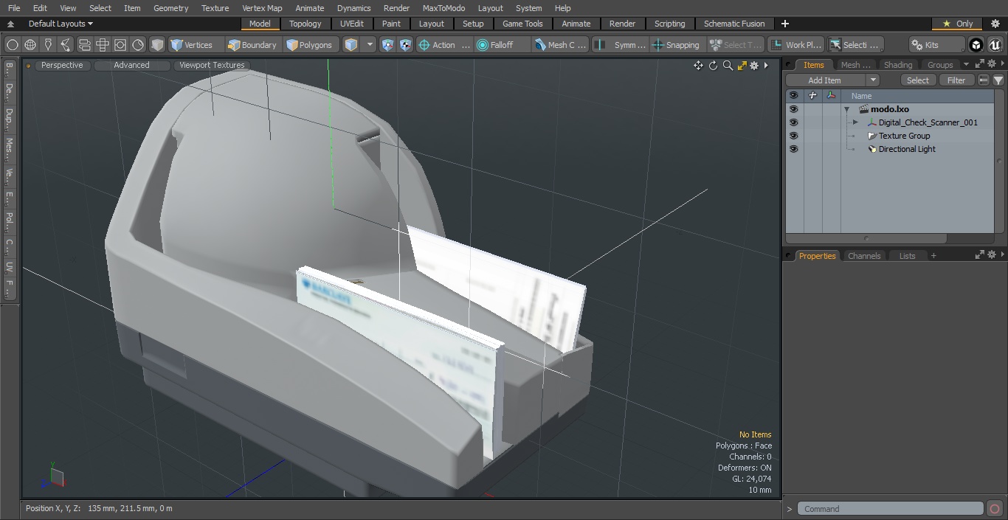Hide the Directional Light item
Screen dimensions: 1008x520
(793, 149)
